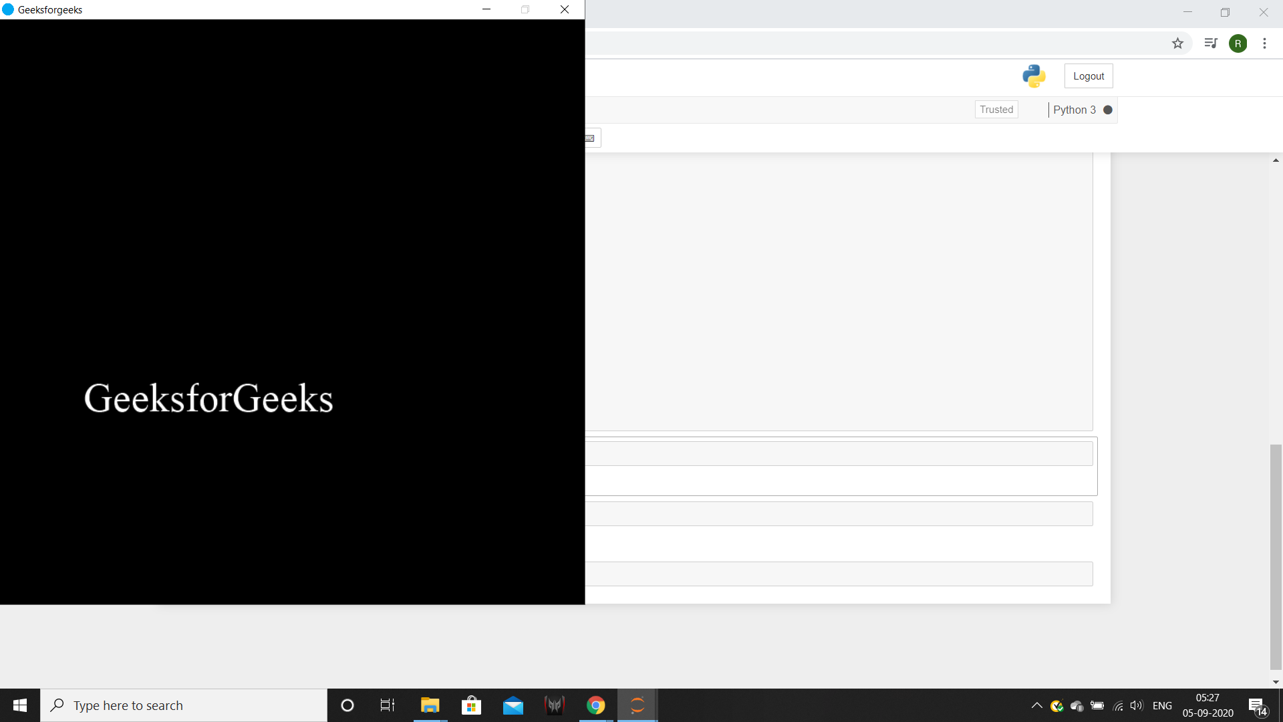
Task: Open the command palette keyboard icon
Action: click(x=591, y=138)
